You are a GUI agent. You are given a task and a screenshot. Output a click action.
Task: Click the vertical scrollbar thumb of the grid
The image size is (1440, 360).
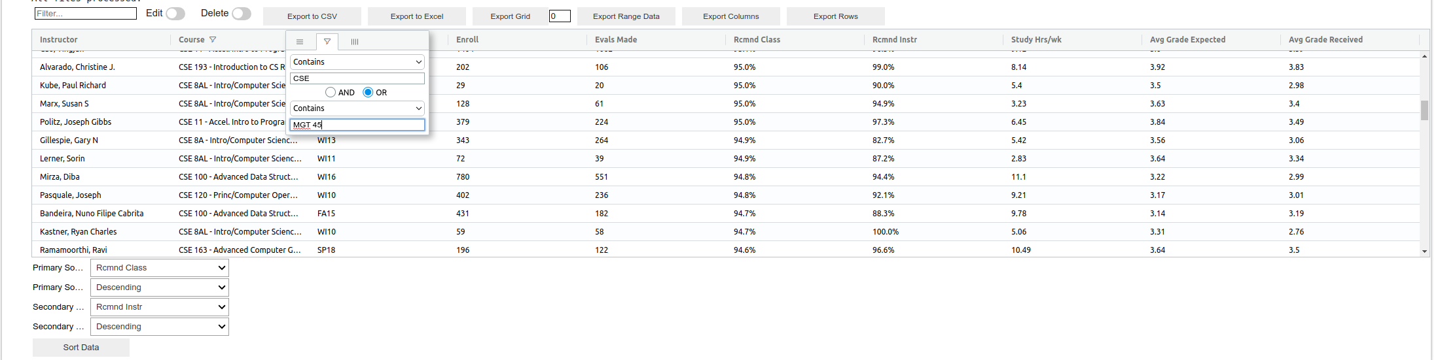click(x=1424, y=110)
